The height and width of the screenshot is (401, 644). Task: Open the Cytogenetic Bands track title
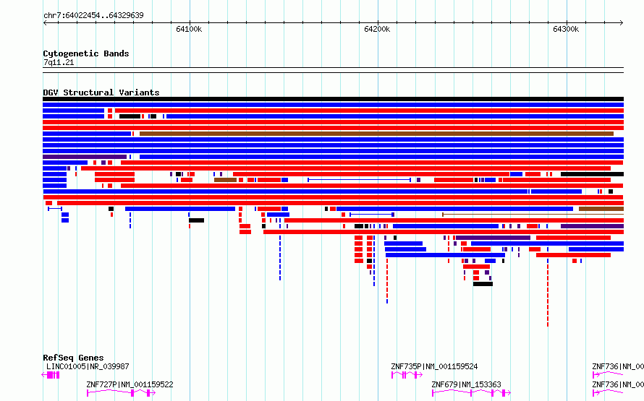(86, 53)
